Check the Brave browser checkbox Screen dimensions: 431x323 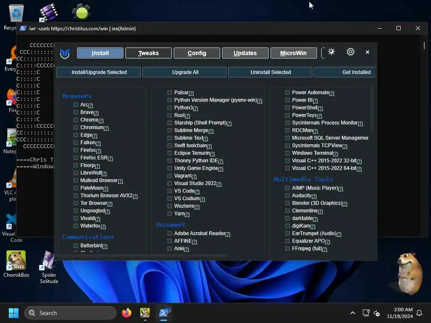(x=76, y=112)
